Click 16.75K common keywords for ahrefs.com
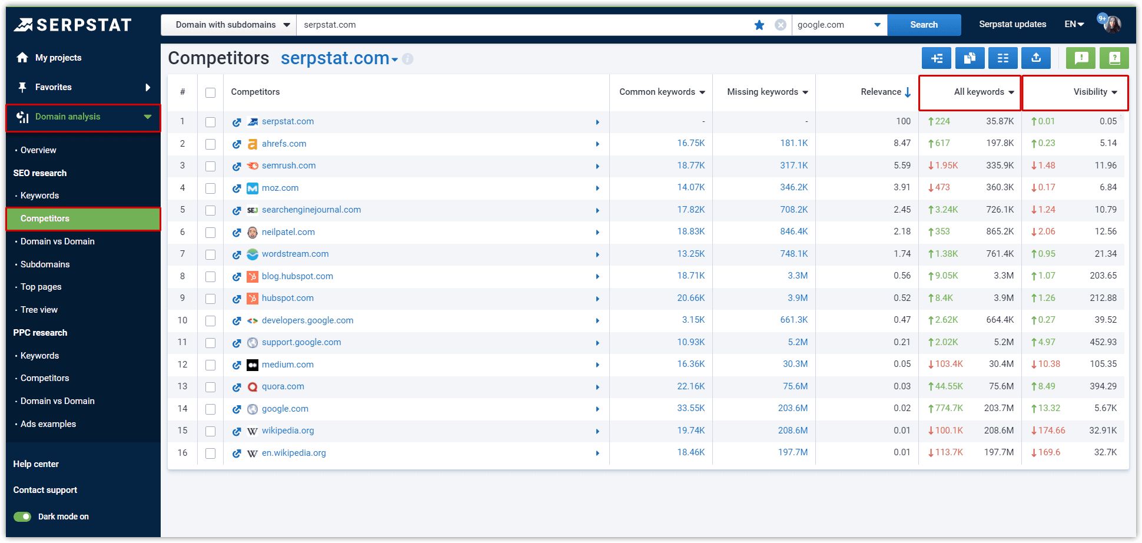The height and width of the screenshot is (543, 1142). 690,143
